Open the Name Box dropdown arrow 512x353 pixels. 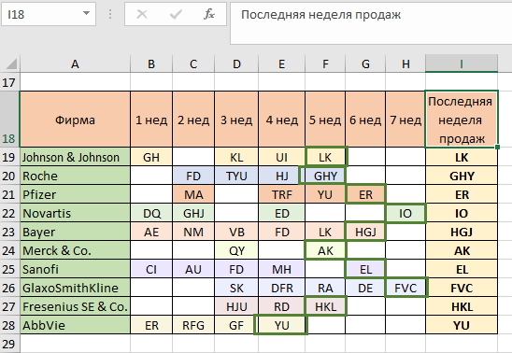(x=86, y=14)
